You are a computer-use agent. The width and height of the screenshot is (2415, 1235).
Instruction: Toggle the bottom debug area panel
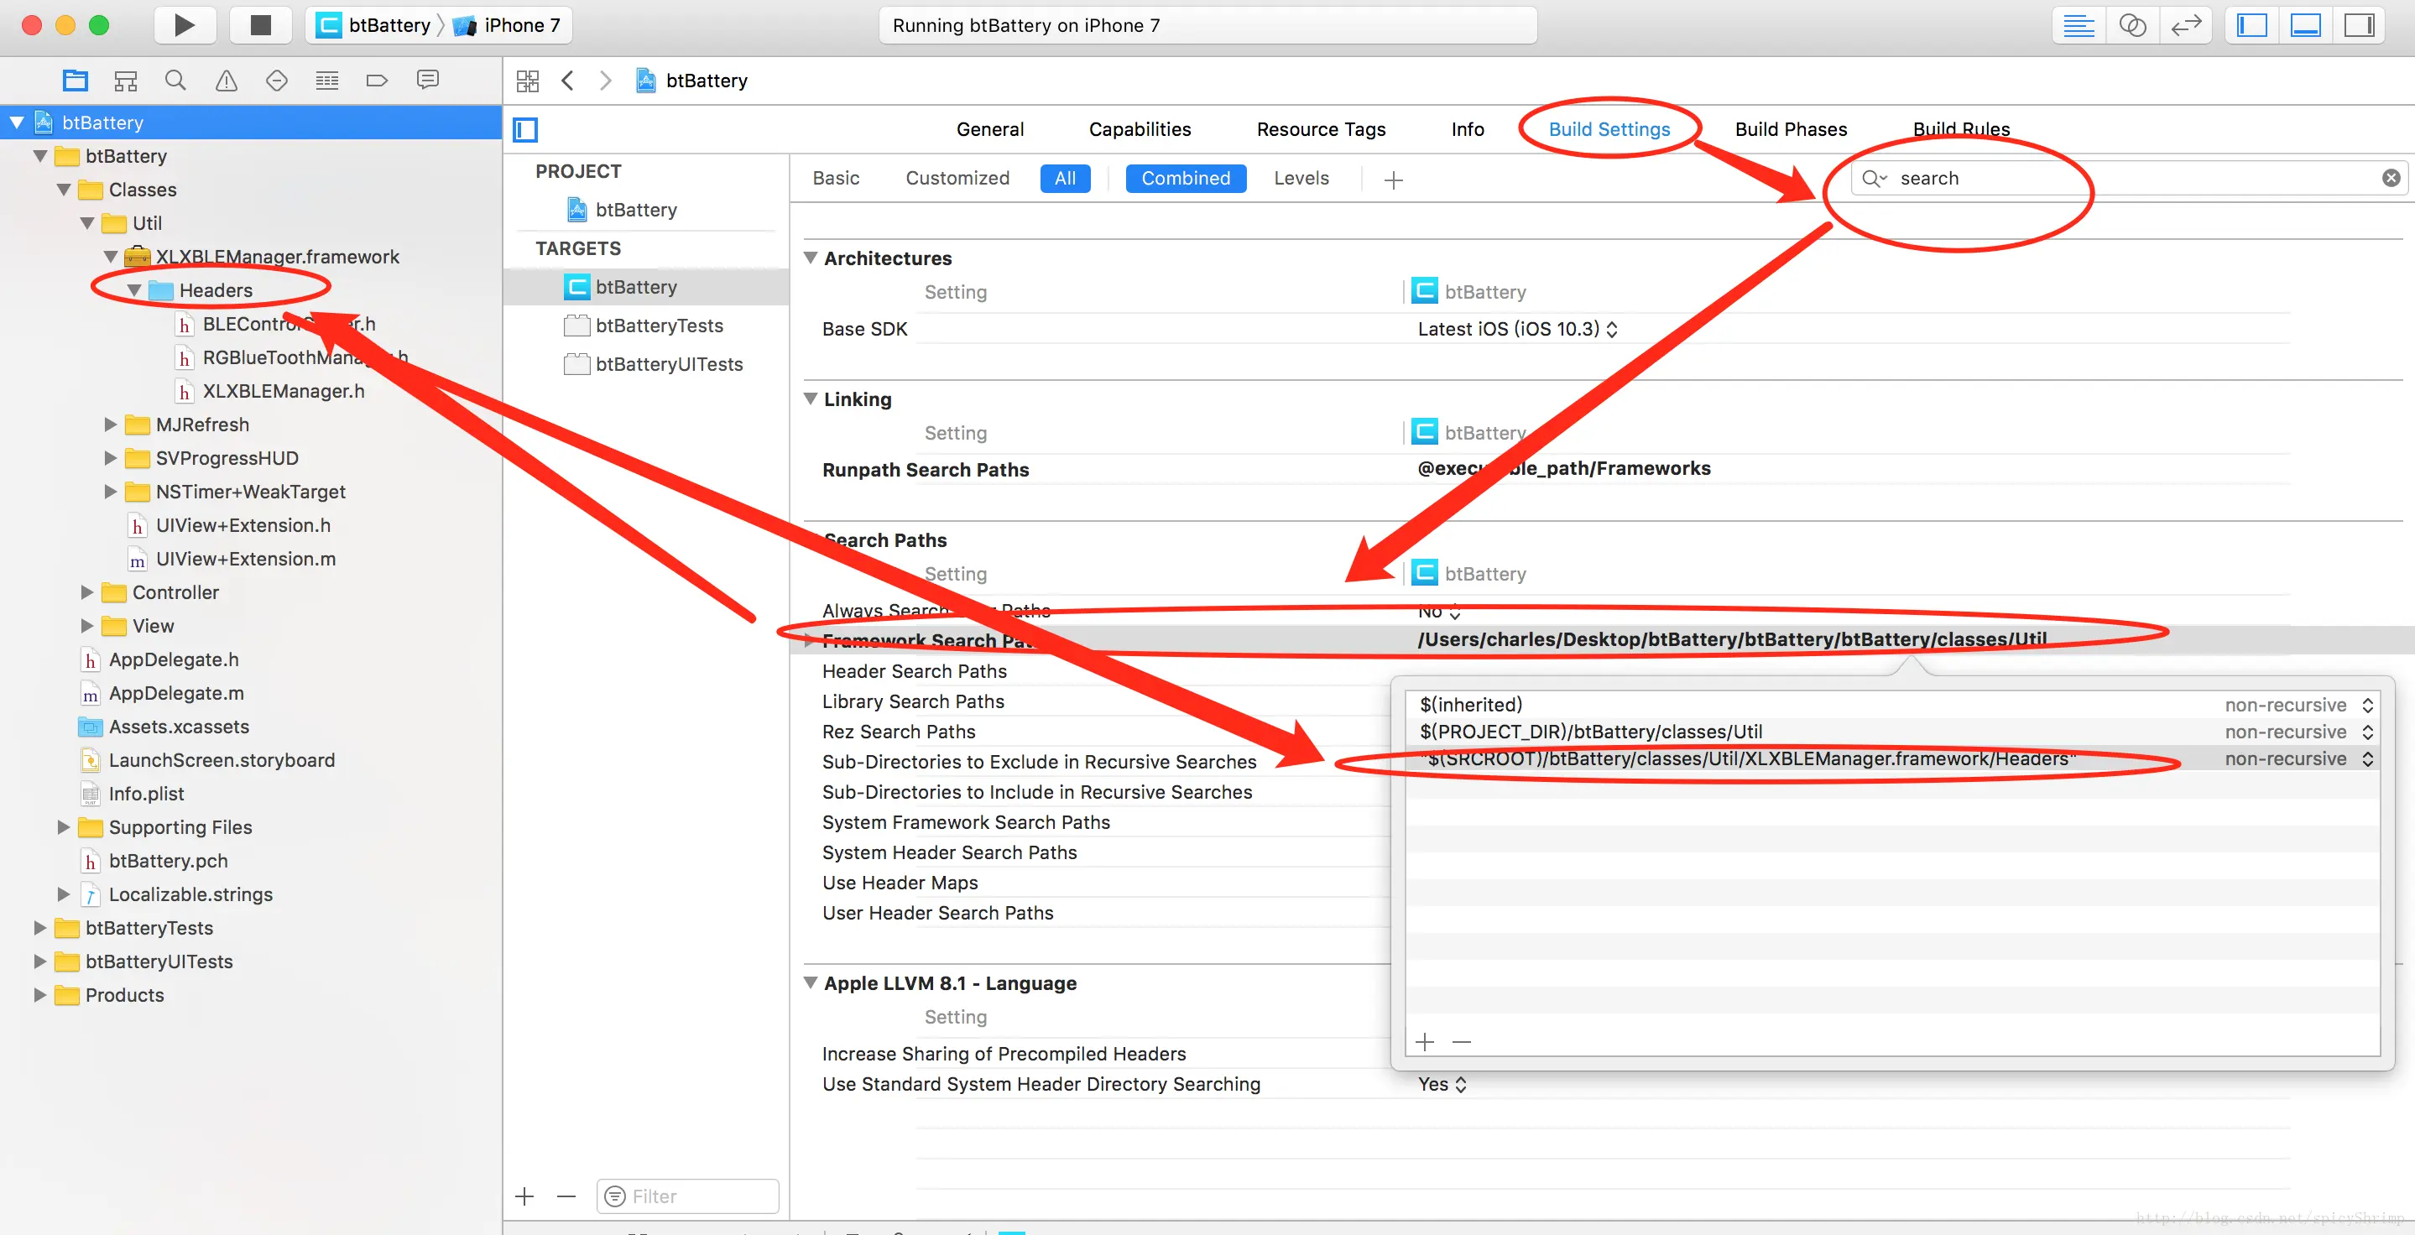tap(2305, 25)
